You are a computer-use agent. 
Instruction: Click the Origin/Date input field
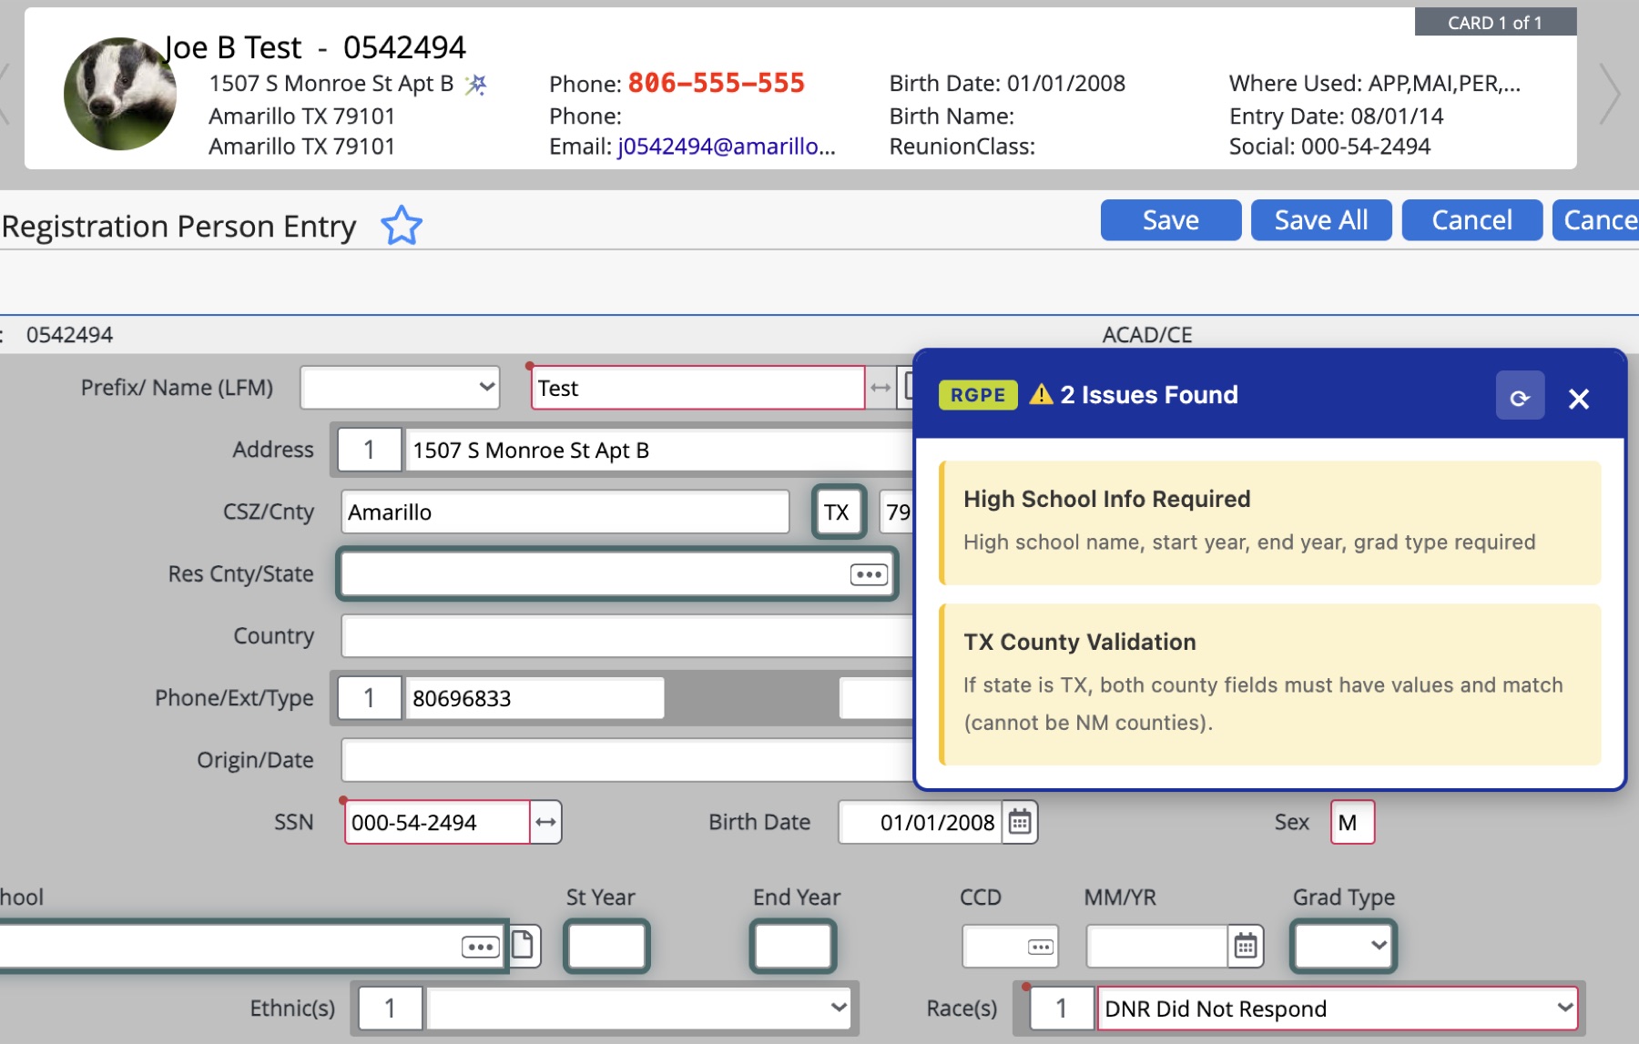[x=627, y=760]
